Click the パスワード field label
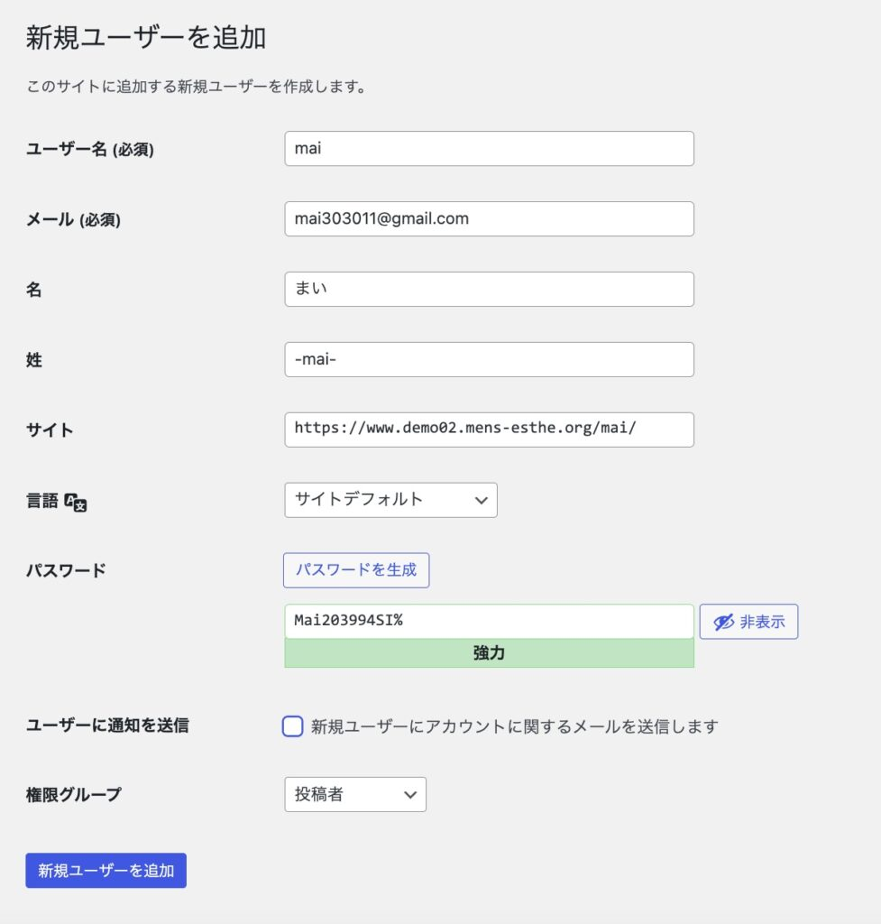This screenshot has height=924, width=881. click(x=66, y=570)
